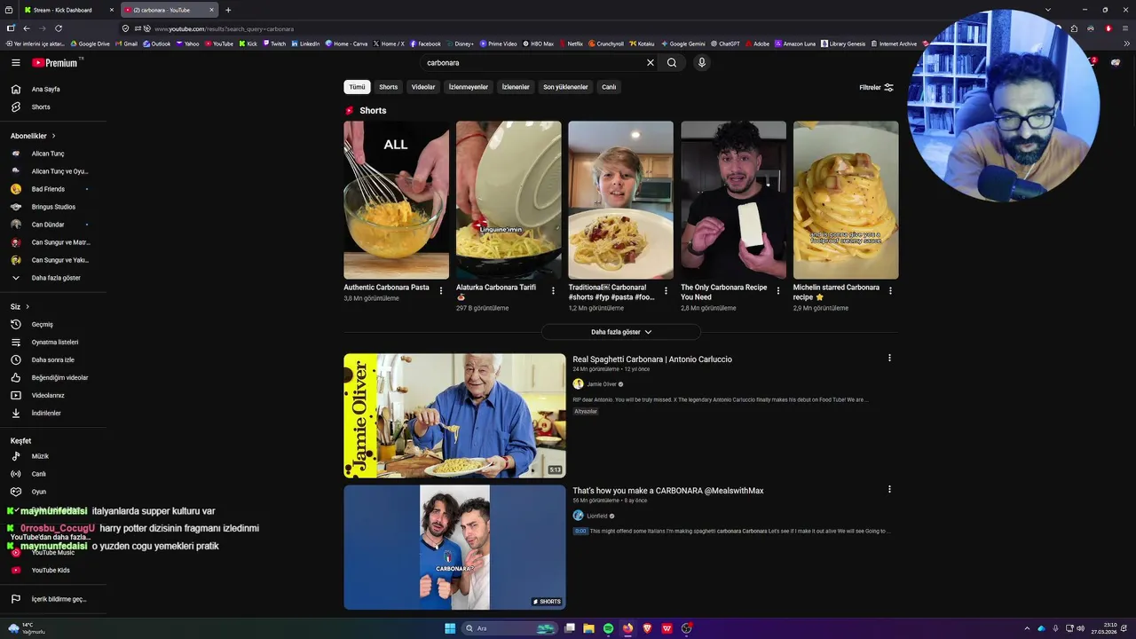Click the magnifier search button
Viewport: 1136px width, 639px height.
(672, 63)
